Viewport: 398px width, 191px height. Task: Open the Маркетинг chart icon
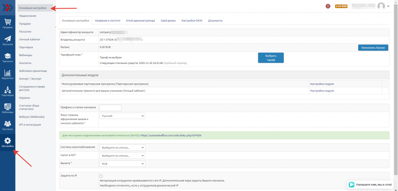point(8,74)
